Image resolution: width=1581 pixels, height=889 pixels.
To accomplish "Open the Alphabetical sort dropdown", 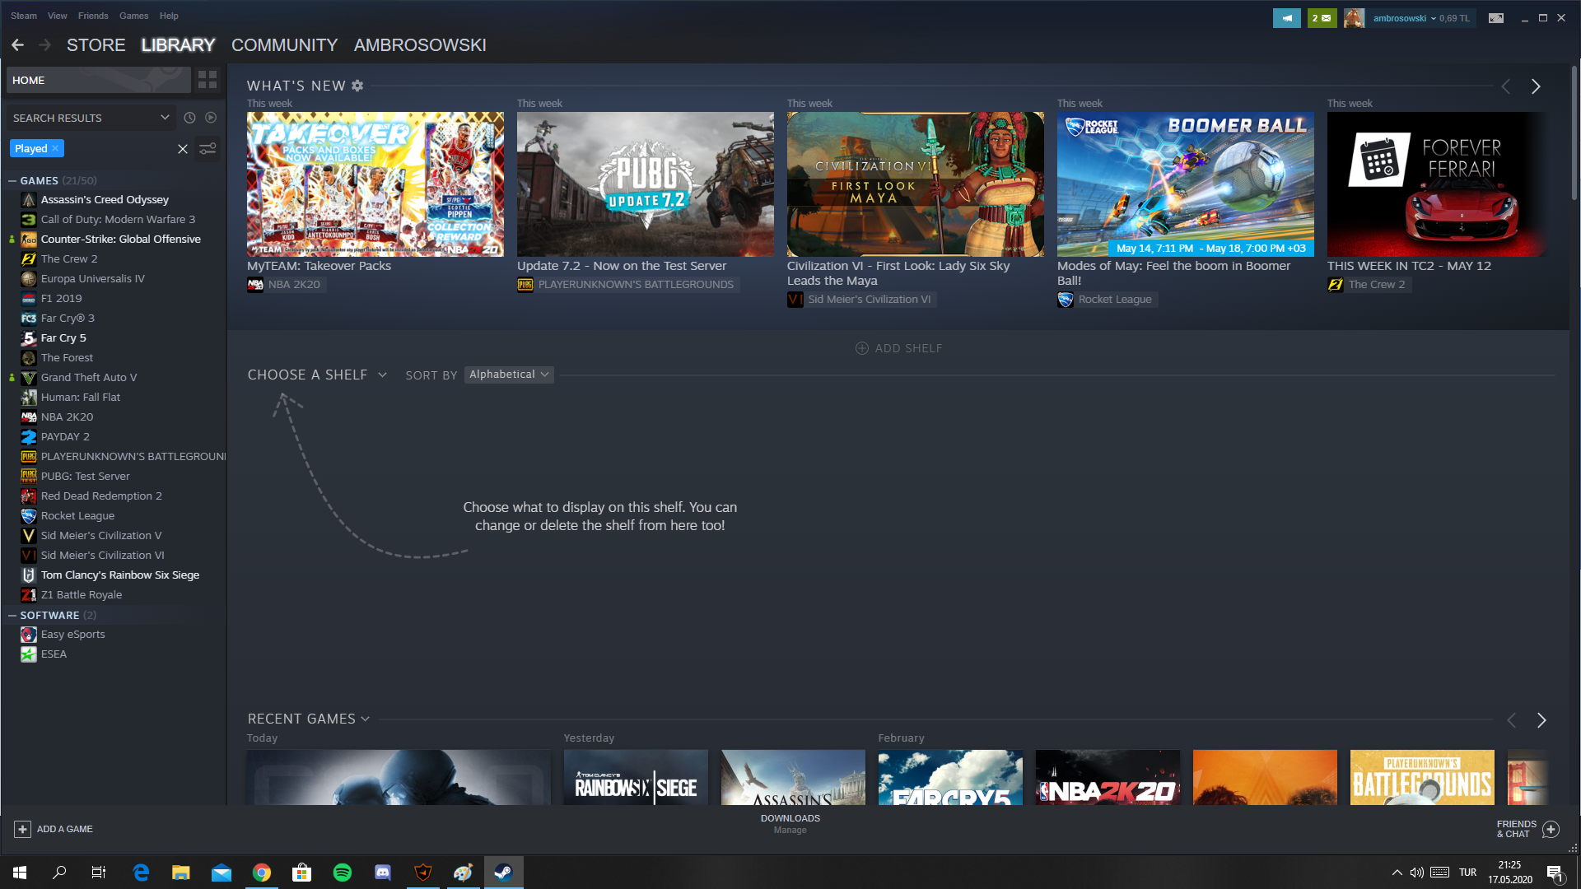I will [509, 375].
